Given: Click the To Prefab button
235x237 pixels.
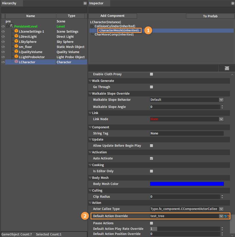Looking at the screenshot, I should [210, 16].
